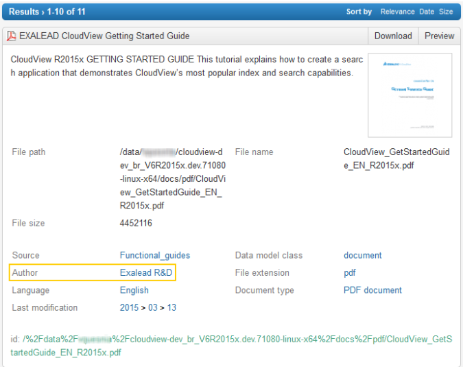Filter by modification year 2015
463x367 pixels.
tap(129, 307)
